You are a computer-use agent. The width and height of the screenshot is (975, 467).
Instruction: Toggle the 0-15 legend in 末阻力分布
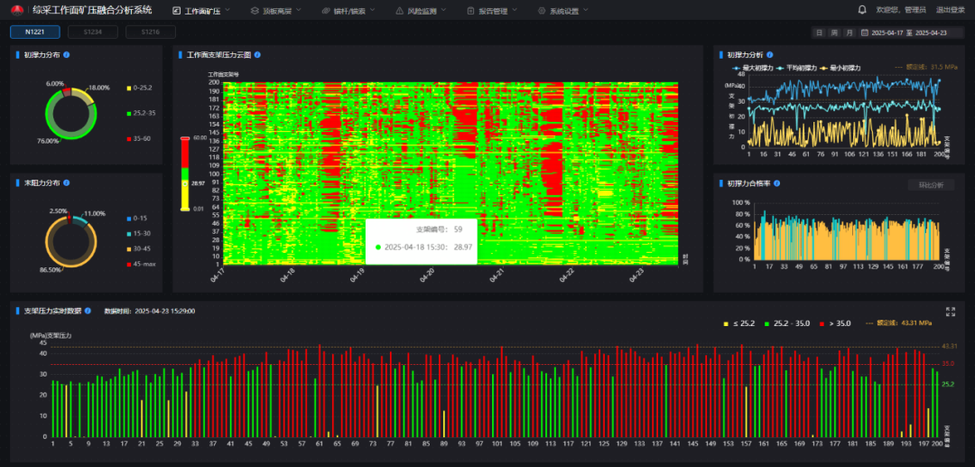pyautogui.click(x=137, y=219)
